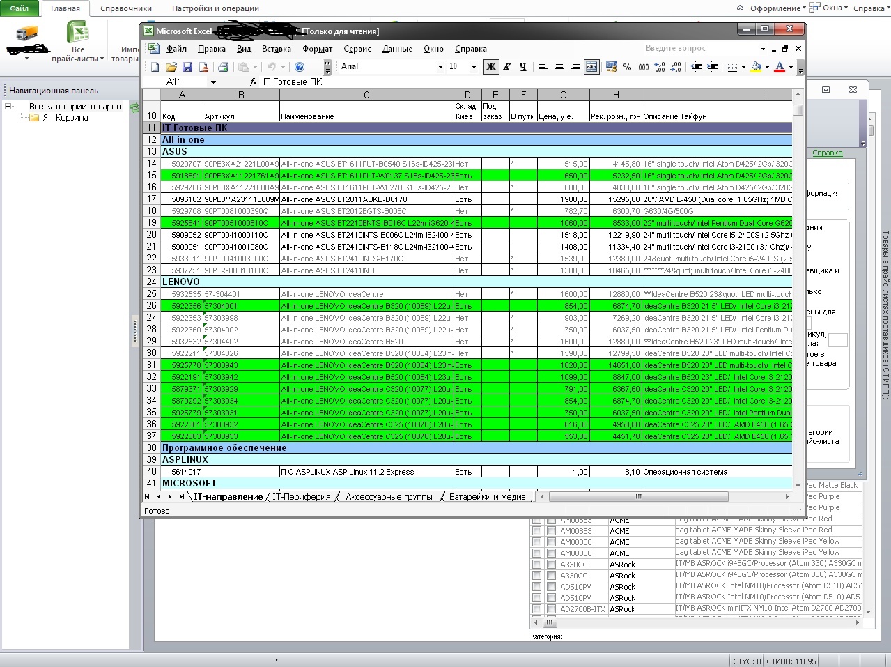Click vertical tab 'Товары в прайс-листах поставщиков'
This screenshot has height=667, width=891.
(885, 314)
